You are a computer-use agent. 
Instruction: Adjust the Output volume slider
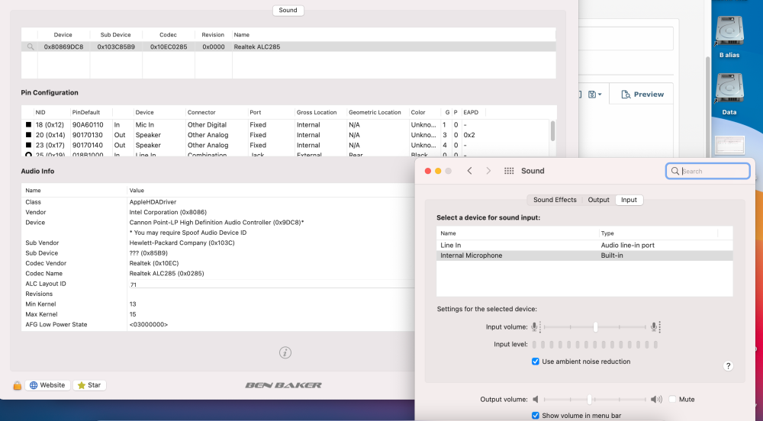click(x=589, y=400)
